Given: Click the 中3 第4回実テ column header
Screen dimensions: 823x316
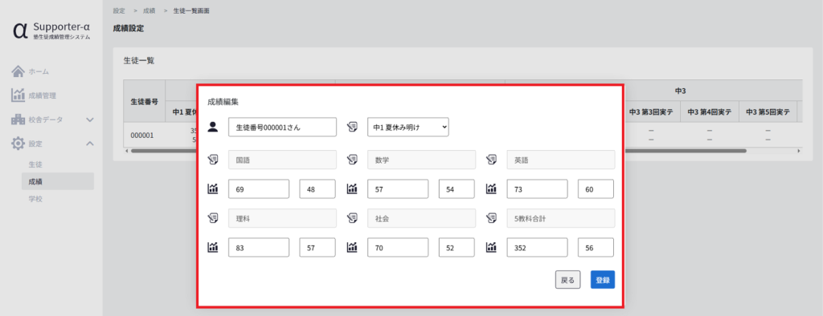Looking at the screenshot, I should coord(709,111).
